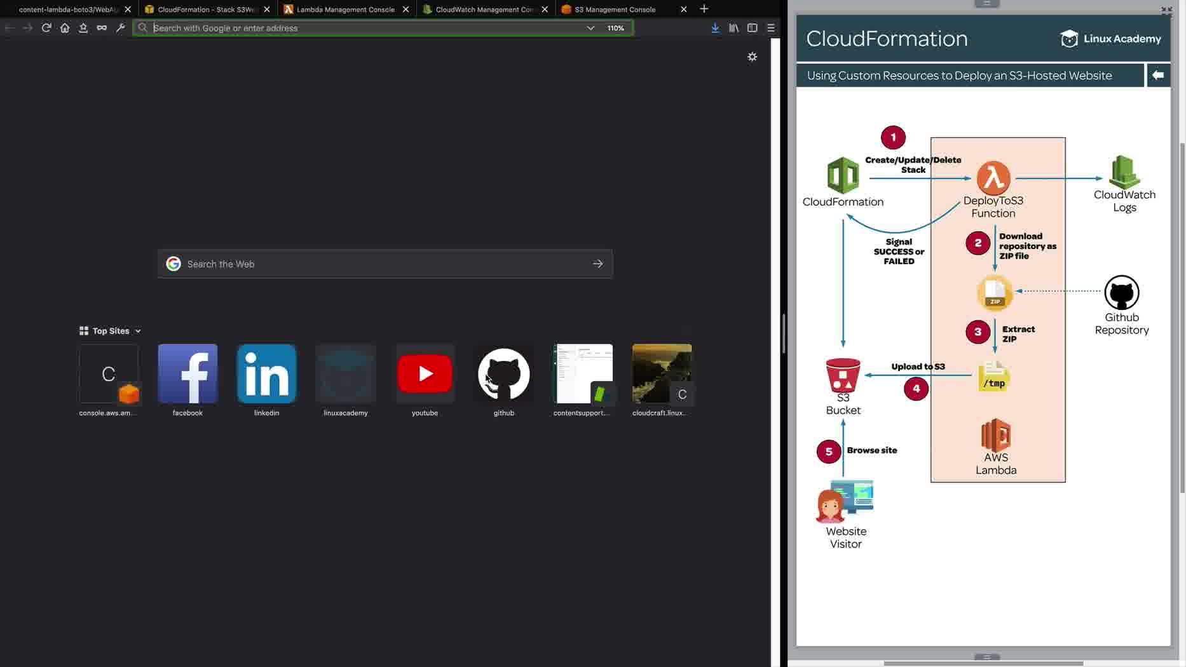
Task: Click the 'Download repository as ZIP file' label
Action: (x=1028, y=246)
